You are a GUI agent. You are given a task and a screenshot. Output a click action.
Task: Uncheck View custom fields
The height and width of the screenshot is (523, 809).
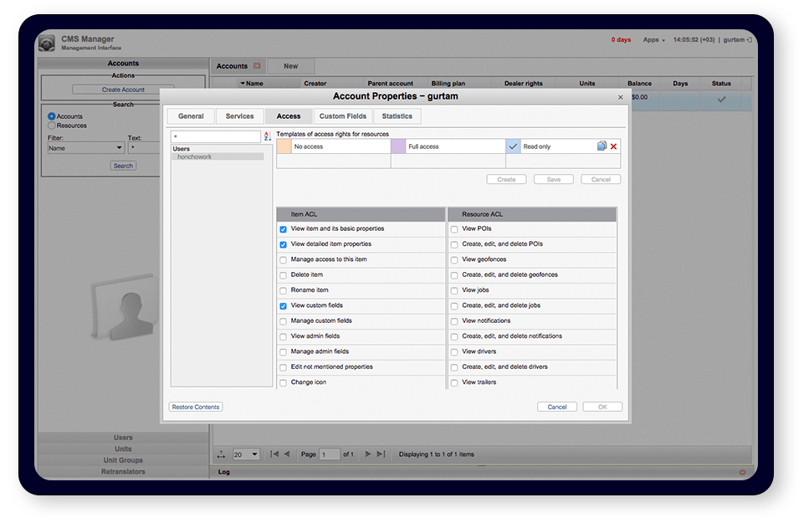point(284,306)
